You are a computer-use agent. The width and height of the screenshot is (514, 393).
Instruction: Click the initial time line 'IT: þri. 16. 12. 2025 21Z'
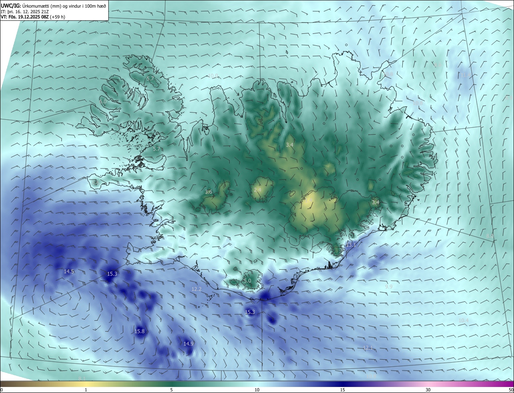25,11
